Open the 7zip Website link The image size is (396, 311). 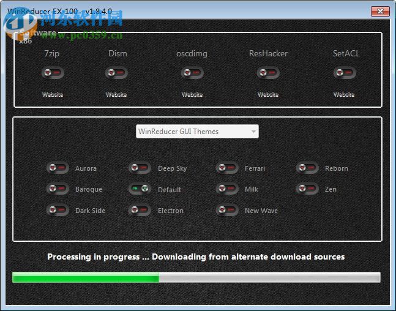(x=53, y=95)
